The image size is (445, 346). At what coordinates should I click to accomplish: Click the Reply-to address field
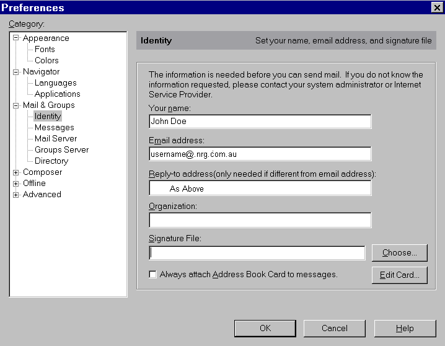tap(260, 188)
